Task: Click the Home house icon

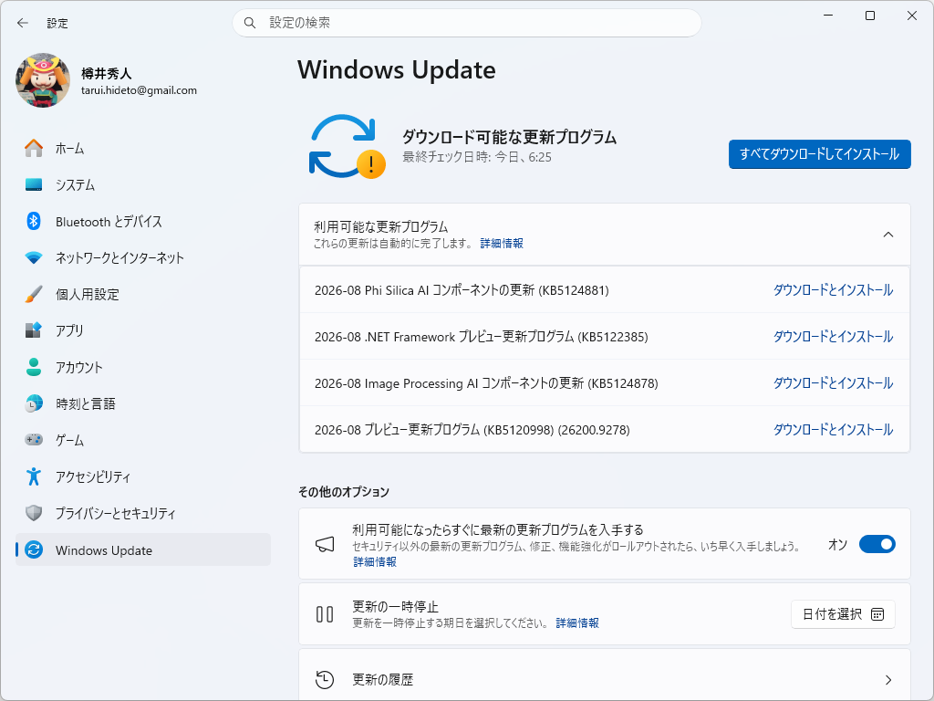Action: (x=34, y=148)
